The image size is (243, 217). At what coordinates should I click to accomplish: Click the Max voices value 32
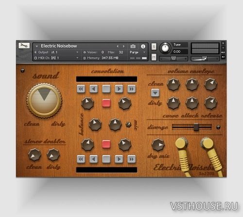121,52
